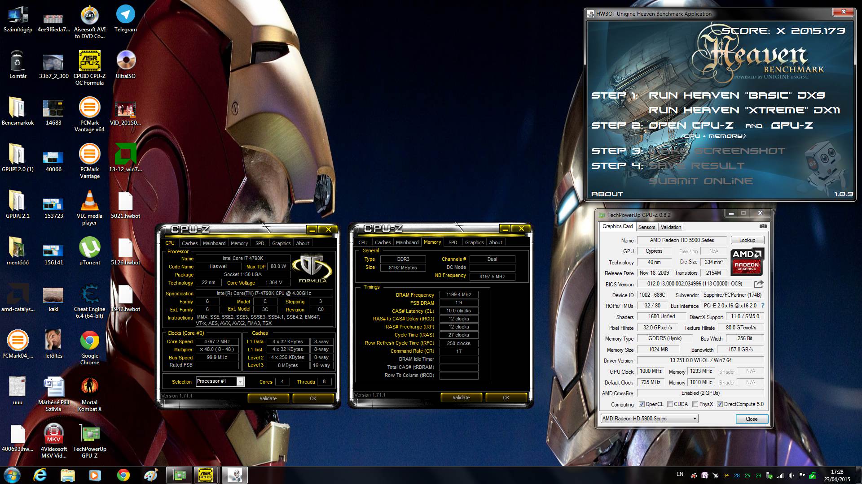Image resolution: width=862 pixels, height=484 pixels.
Task: Open 4Videosoft MKV Video icon
Action: [53, 441]
